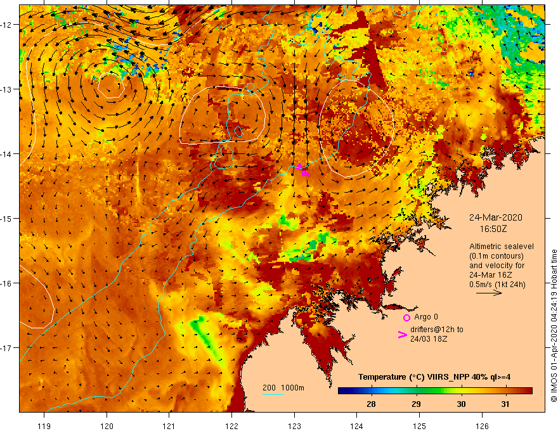Click the longitude 124 axis label

(x=356, y=426)
